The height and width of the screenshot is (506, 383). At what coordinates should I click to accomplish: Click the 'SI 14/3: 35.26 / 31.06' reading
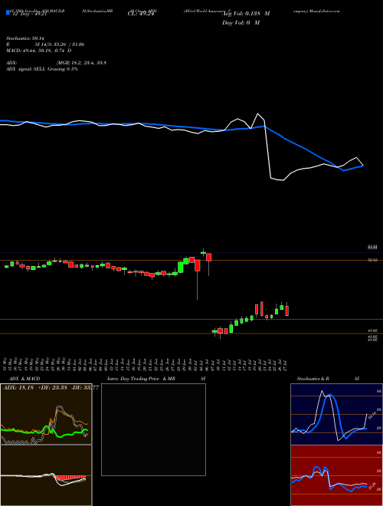click(60, 44)
